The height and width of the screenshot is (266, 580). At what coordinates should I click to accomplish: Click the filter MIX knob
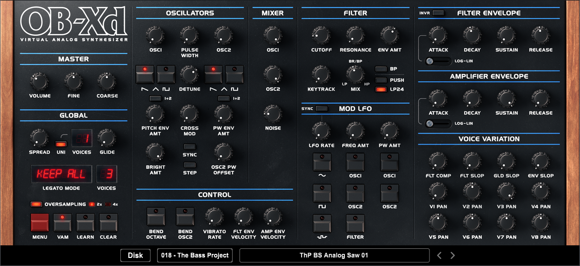[355, 75]
